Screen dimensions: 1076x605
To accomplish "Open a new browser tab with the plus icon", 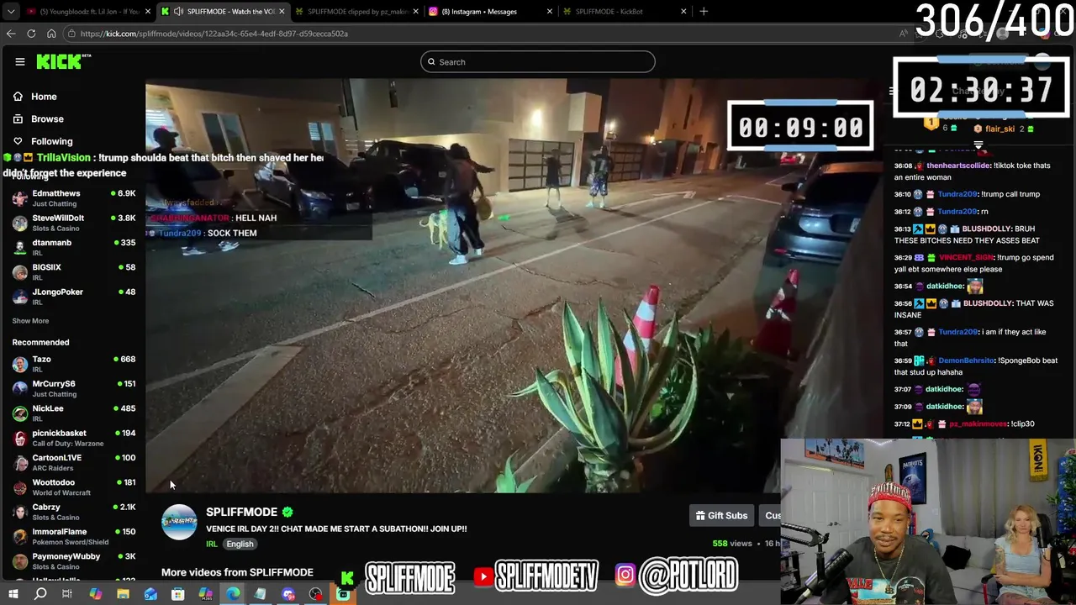I will point(704,11).
